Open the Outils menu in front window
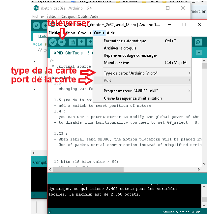This screenshot has width=207, height=214. point(99,33)
